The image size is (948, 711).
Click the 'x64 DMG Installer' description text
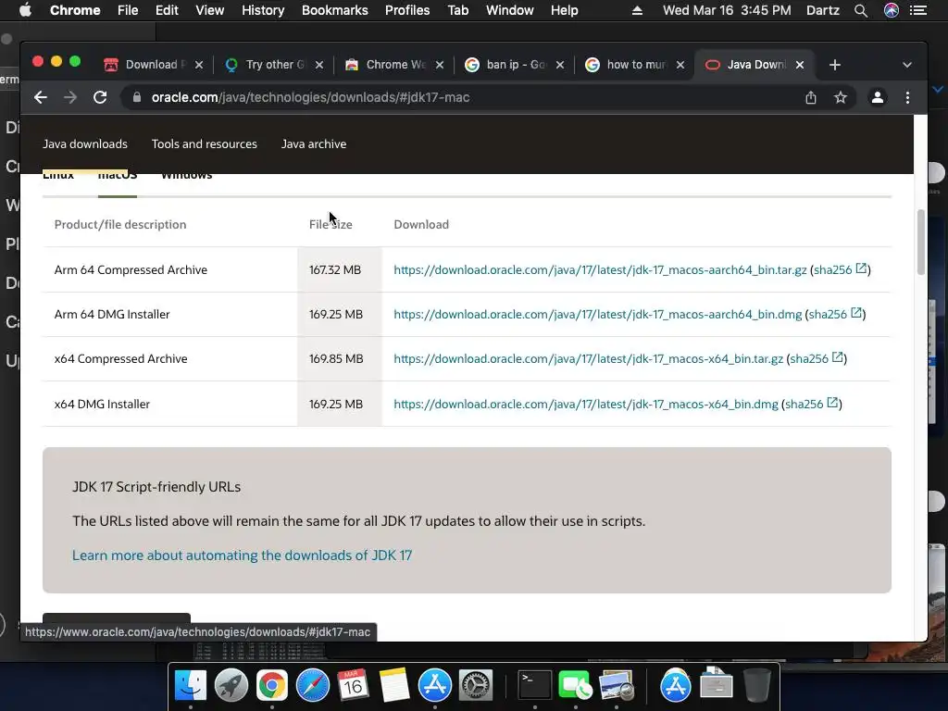pyautogui.click(x=102, y=404)
